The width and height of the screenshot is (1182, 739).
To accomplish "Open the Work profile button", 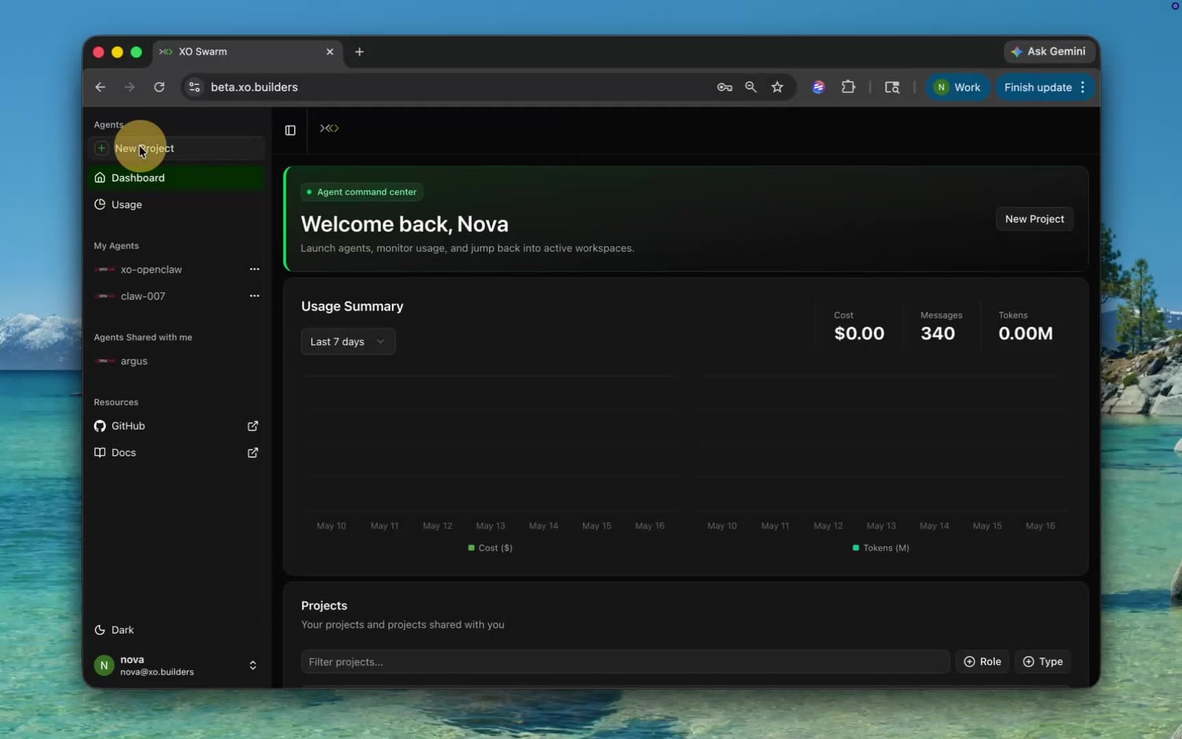I will coord(958,87).
